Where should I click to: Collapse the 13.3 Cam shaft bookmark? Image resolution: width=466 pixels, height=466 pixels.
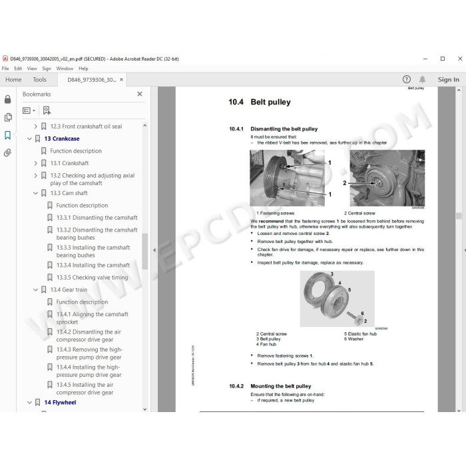pos(35,193)
